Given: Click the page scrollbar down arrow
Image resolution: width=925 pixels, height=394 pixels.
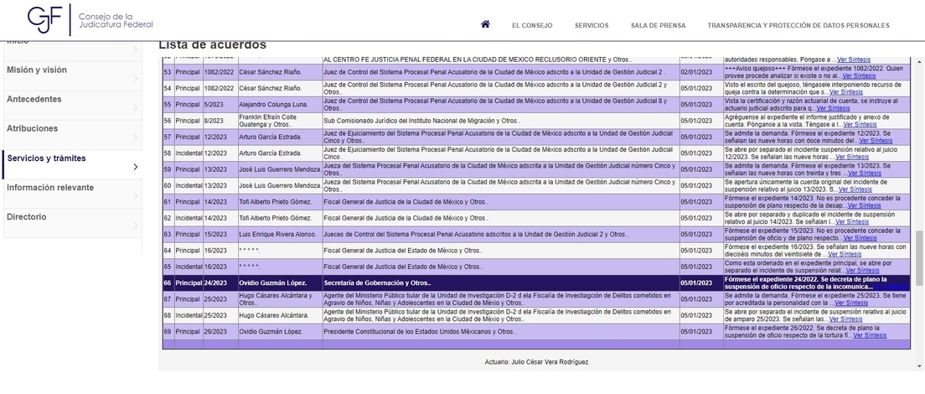Looking at the screenshot, I should 920,366.
